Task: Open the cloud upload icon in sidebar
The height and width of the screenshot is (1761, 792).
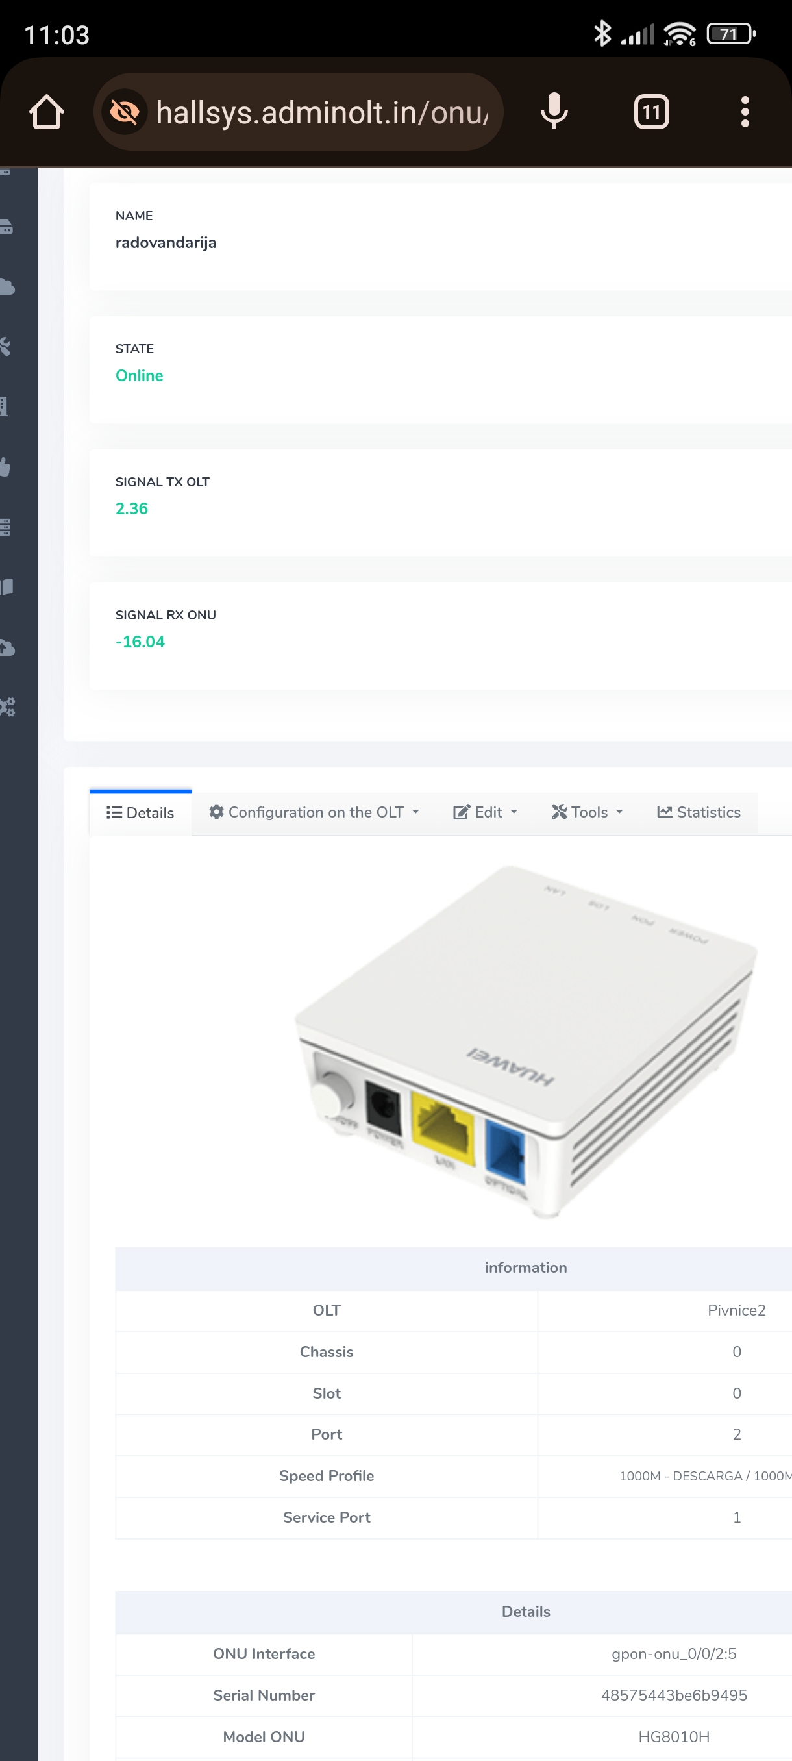Action: click(x=7, y=647)
